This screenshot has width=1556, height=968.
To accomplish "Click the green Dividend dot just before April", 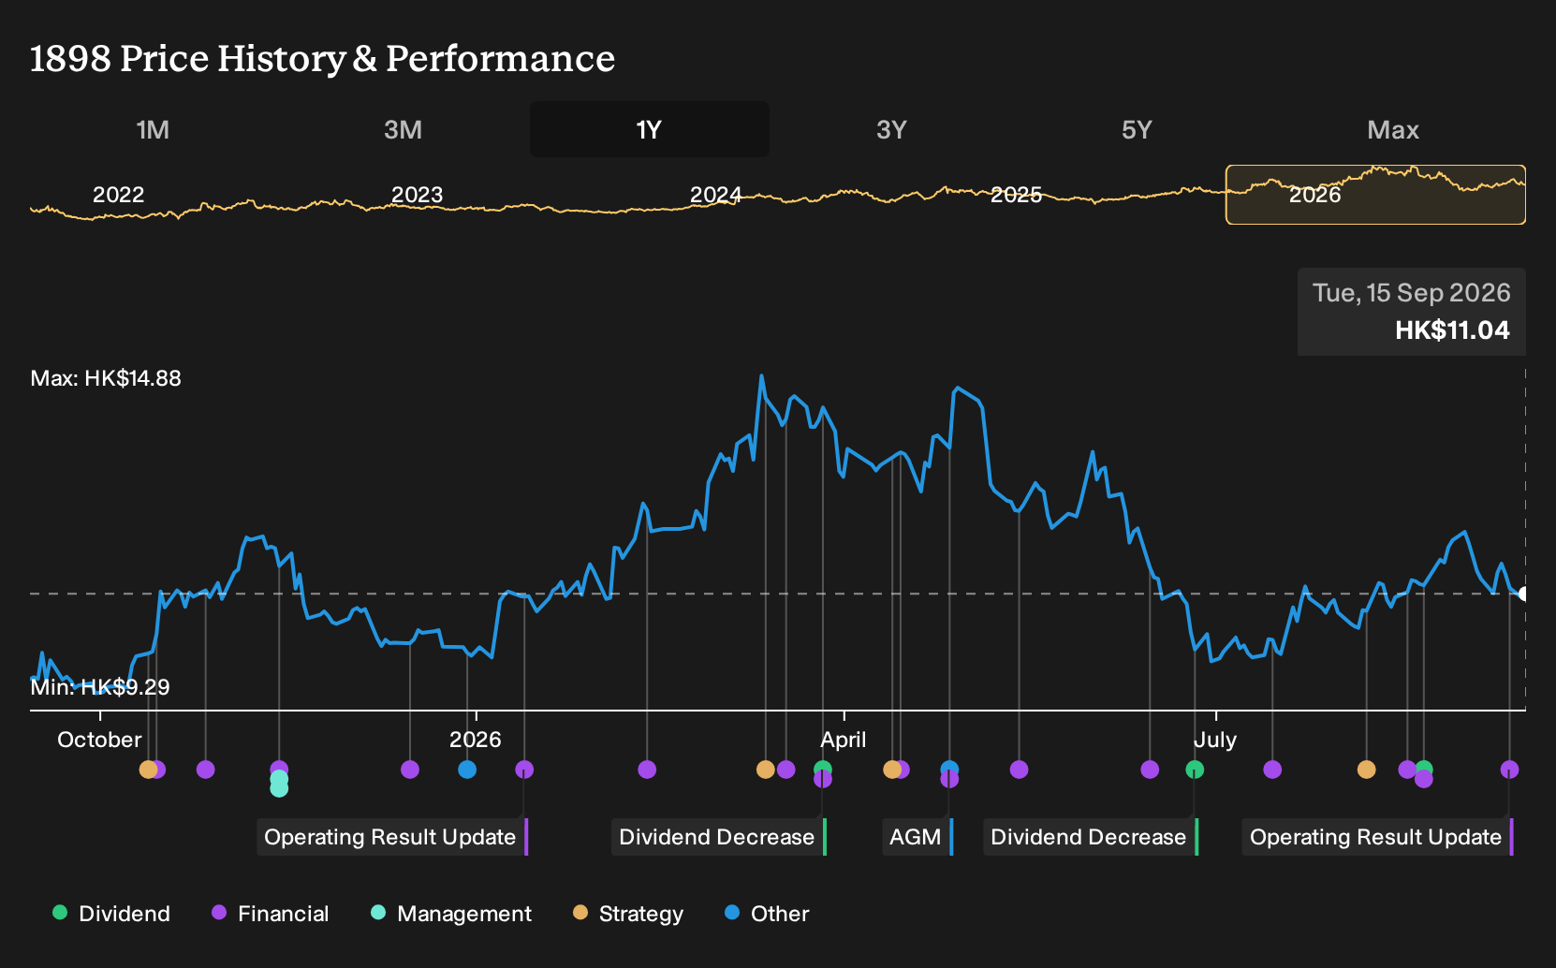I will (823, 769).
